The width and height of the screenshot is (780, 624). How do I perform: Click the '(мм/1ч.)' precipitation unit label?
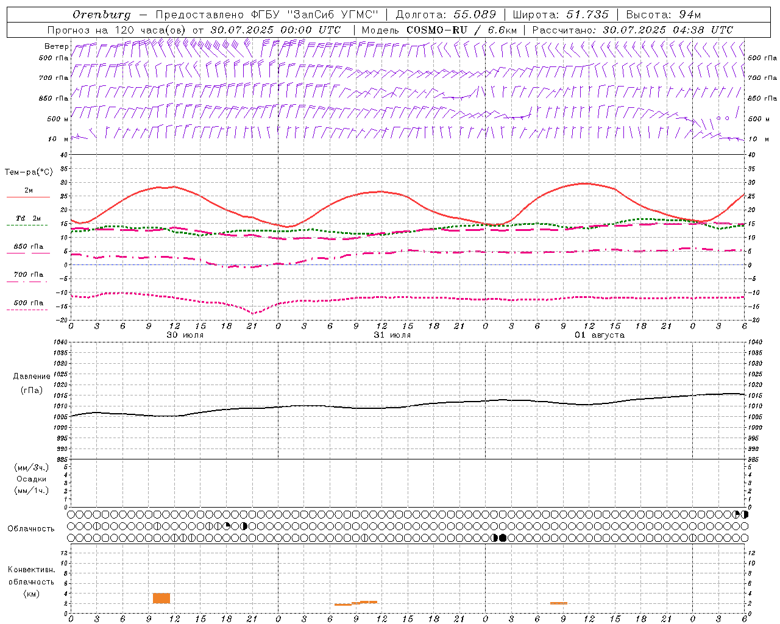click(32, 491)
